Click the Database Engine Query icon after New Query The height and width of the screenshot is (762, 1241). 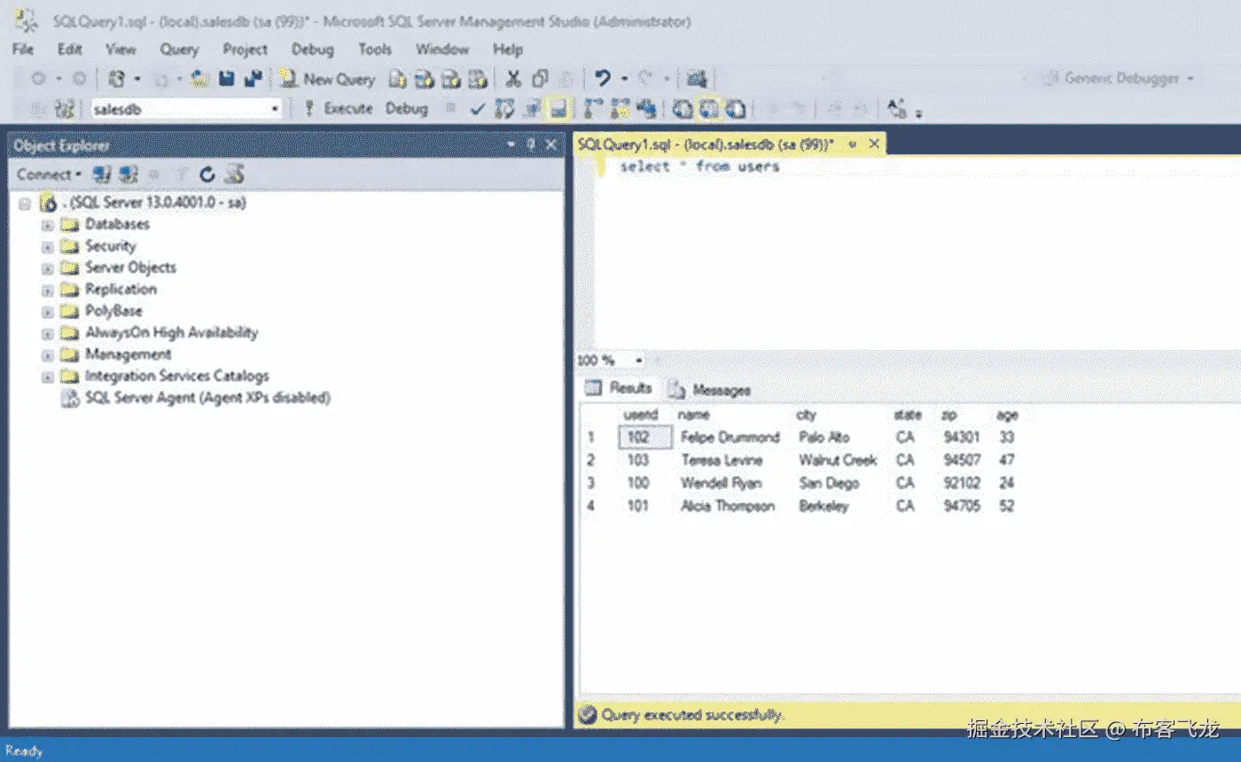coord(398,79)
